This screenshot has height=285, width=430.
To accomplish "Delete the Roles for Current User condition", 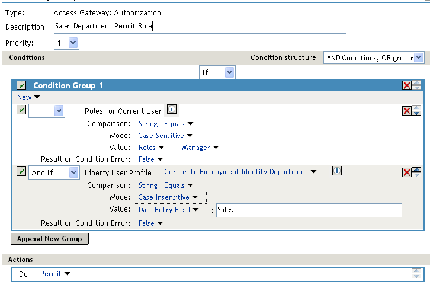I will tap(407, 111).
